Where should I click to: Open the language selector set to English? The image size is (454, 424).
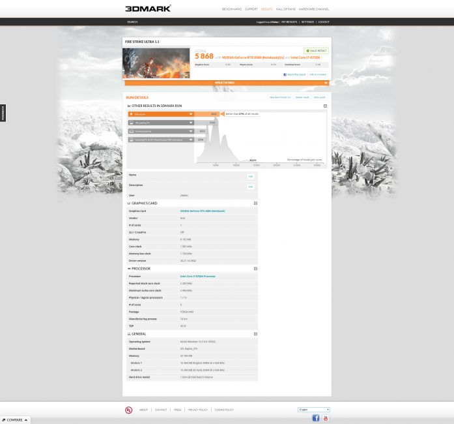[313, 410]
